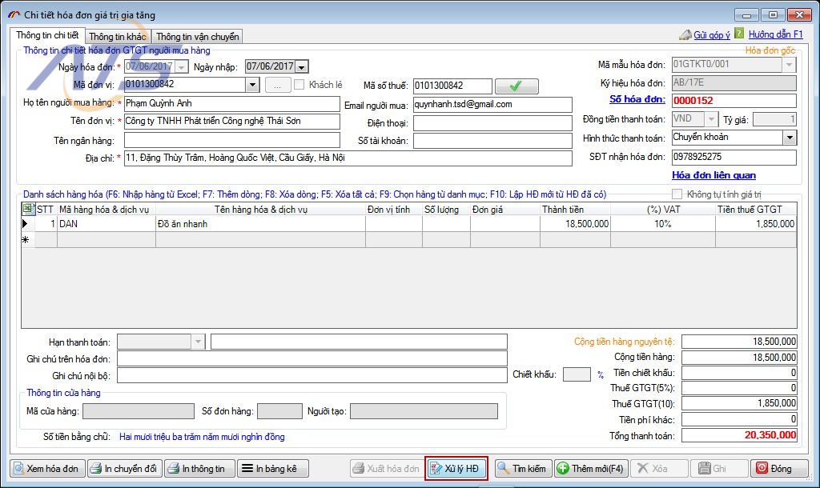Open the Thông tin vận chuyển tab

(x=196, y=37)
